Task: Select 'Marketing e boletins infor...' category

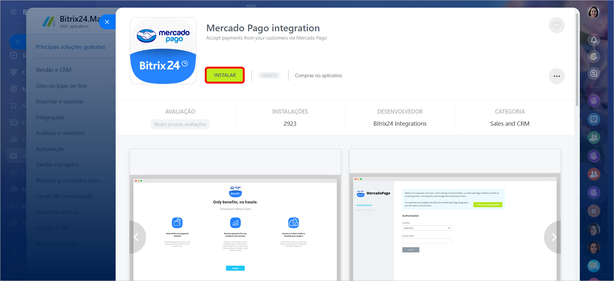Action: (70, 181)
